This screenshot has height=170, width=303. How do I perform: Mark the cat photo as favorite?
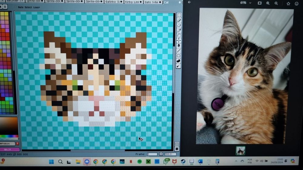[288, 3]
